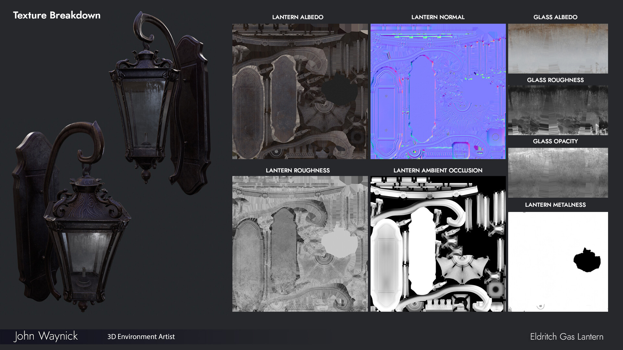The height and width of the screenshot is (350, 623).
Task: Click the LANTERN ALBEDO header label
Action: [298, 17]
